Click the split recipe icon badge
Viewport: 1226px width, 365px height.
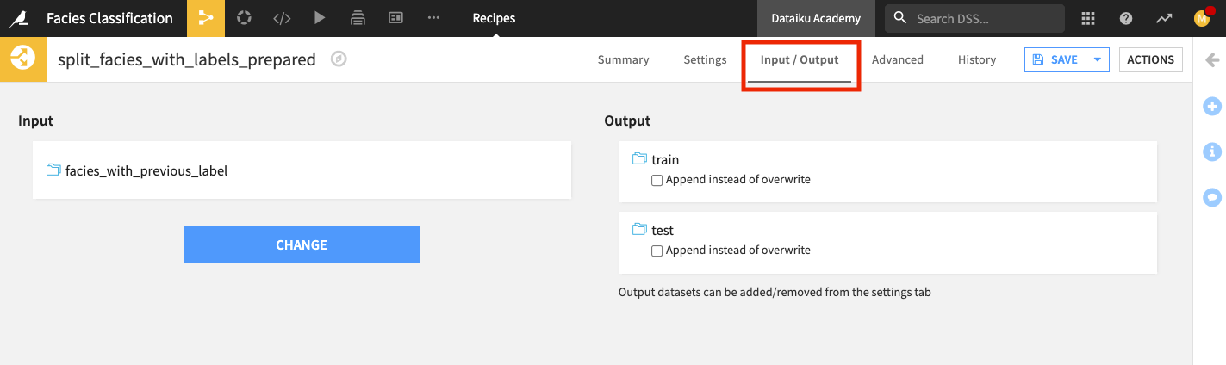click(x=22, y=59)
